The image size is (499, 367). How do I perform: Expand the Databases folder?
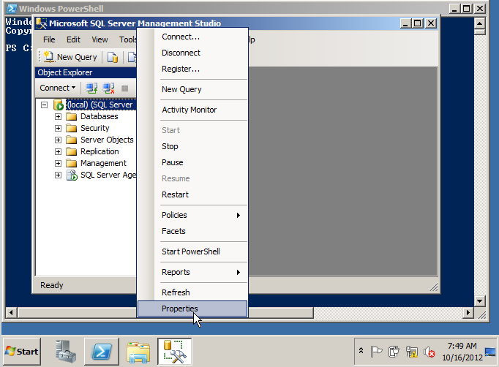point(58,117)
